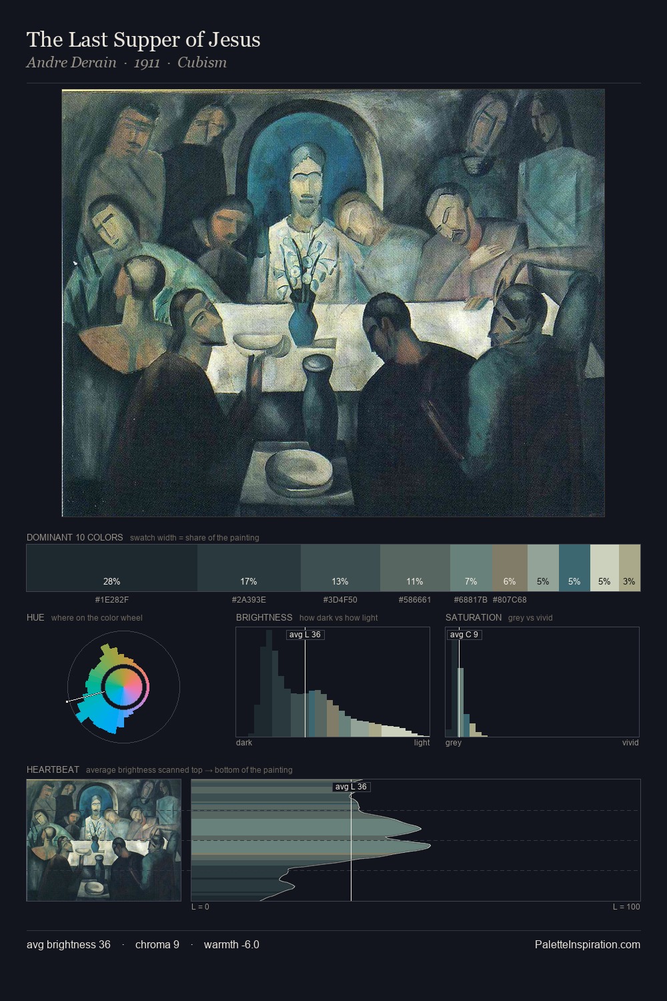Viewport: 667px width, 1001px height.
Task: Click the dark axis label
Action: (244, 743)
